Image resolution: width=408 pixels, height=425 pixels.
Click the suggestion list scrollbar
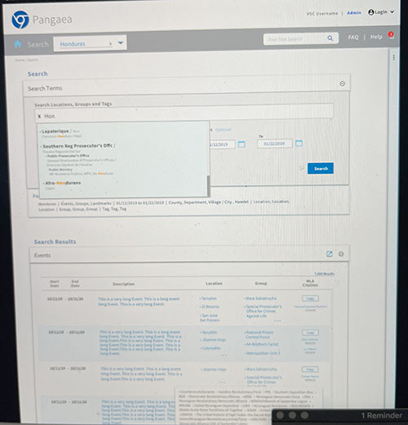pos(209,186)
